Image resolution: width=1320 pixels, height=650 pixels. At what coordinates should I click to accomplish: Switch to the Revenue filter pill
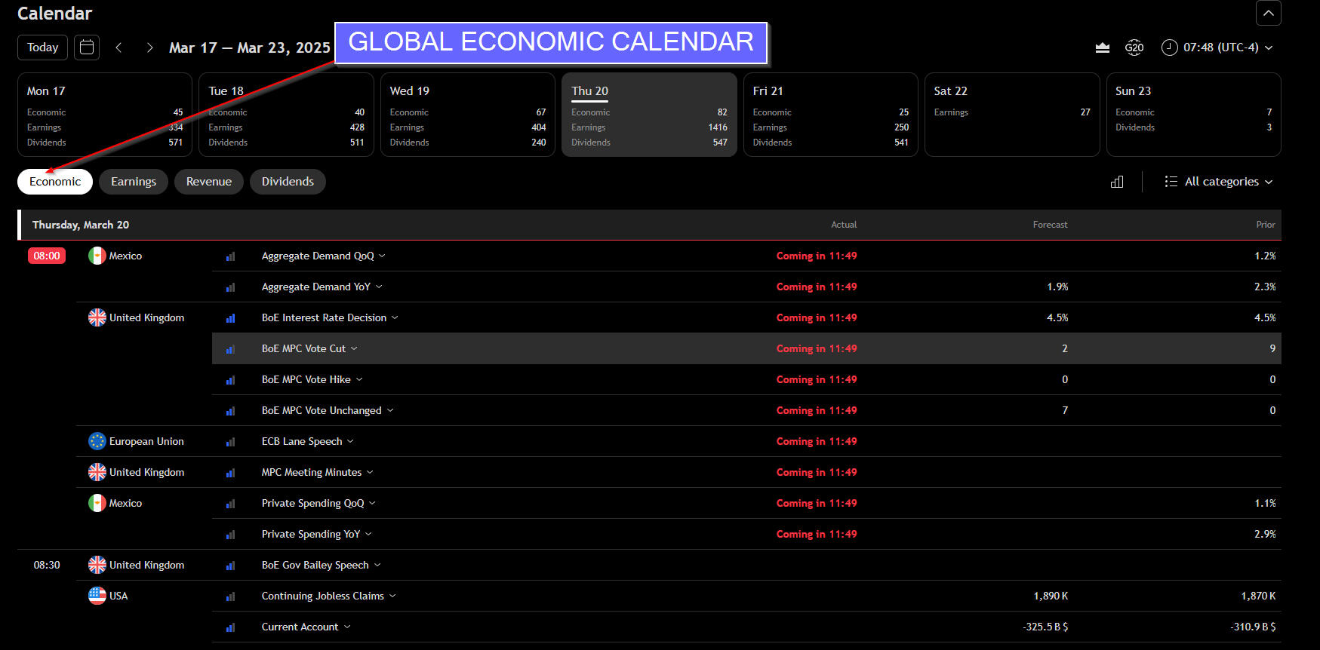(x=209, y=182)
